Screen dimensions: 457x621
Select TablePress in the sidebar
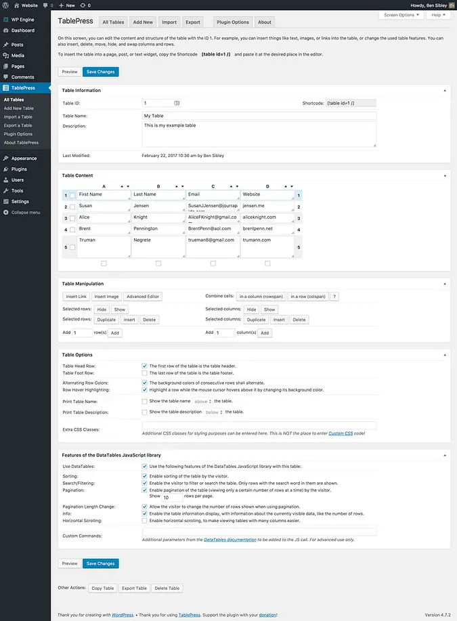[x=25, y=88]
